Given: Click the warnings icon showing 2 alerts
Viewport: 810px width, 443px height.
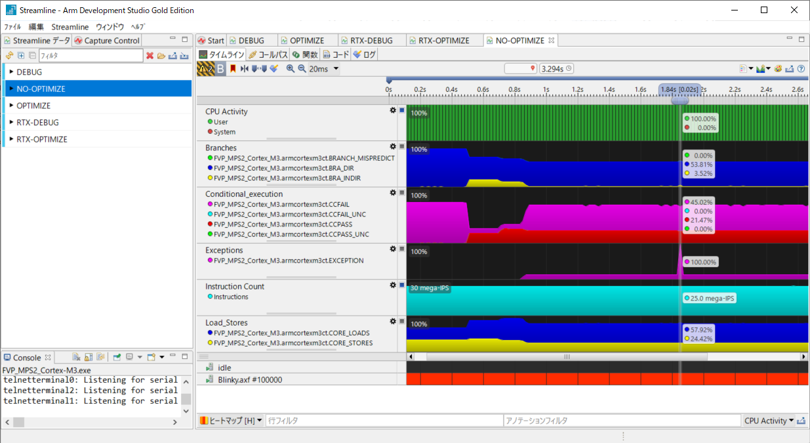Looking at the screenshot, I should (206, 69).
